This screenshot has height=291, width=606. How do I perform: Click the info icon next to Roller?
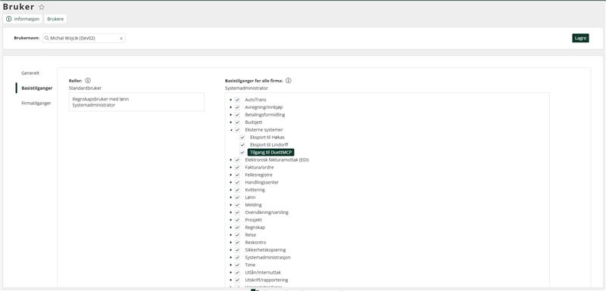coord(88,81)
